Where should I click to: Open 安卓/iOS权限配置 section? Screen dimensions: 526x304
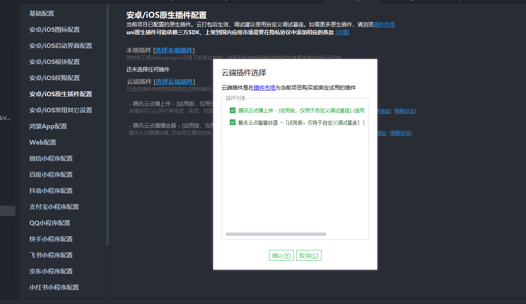click(55, 78)
